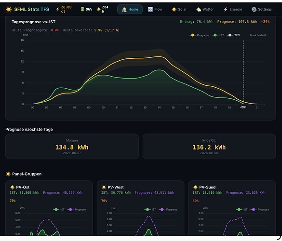Click the lightning icon beside 28.00 ct
The width and height of the screenshot is (282, 241).
(x=57, y=9)
